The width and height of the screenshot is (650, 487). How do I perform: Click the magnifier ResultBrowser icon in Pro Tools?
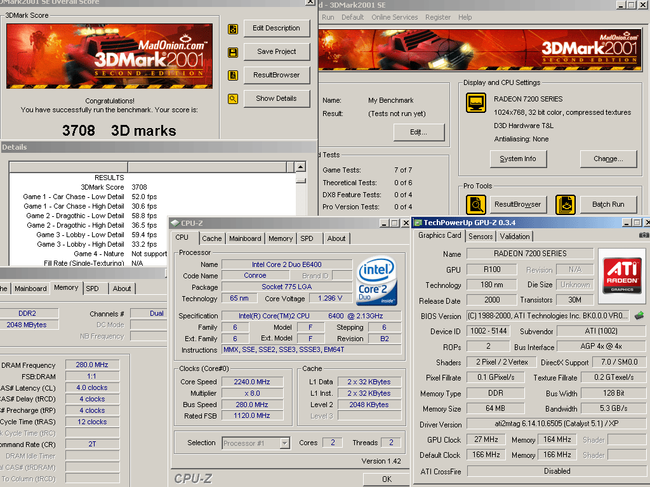[x=476, y=205]
